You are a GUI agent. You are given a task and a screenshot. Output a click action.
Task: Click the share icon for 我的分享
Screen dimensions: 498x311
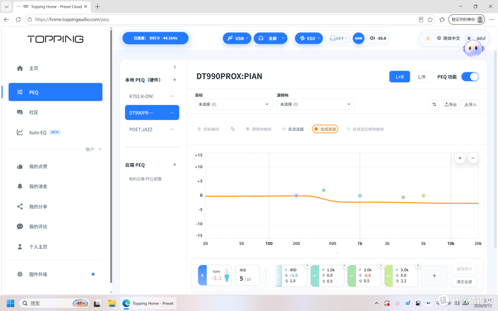[20, 206]
